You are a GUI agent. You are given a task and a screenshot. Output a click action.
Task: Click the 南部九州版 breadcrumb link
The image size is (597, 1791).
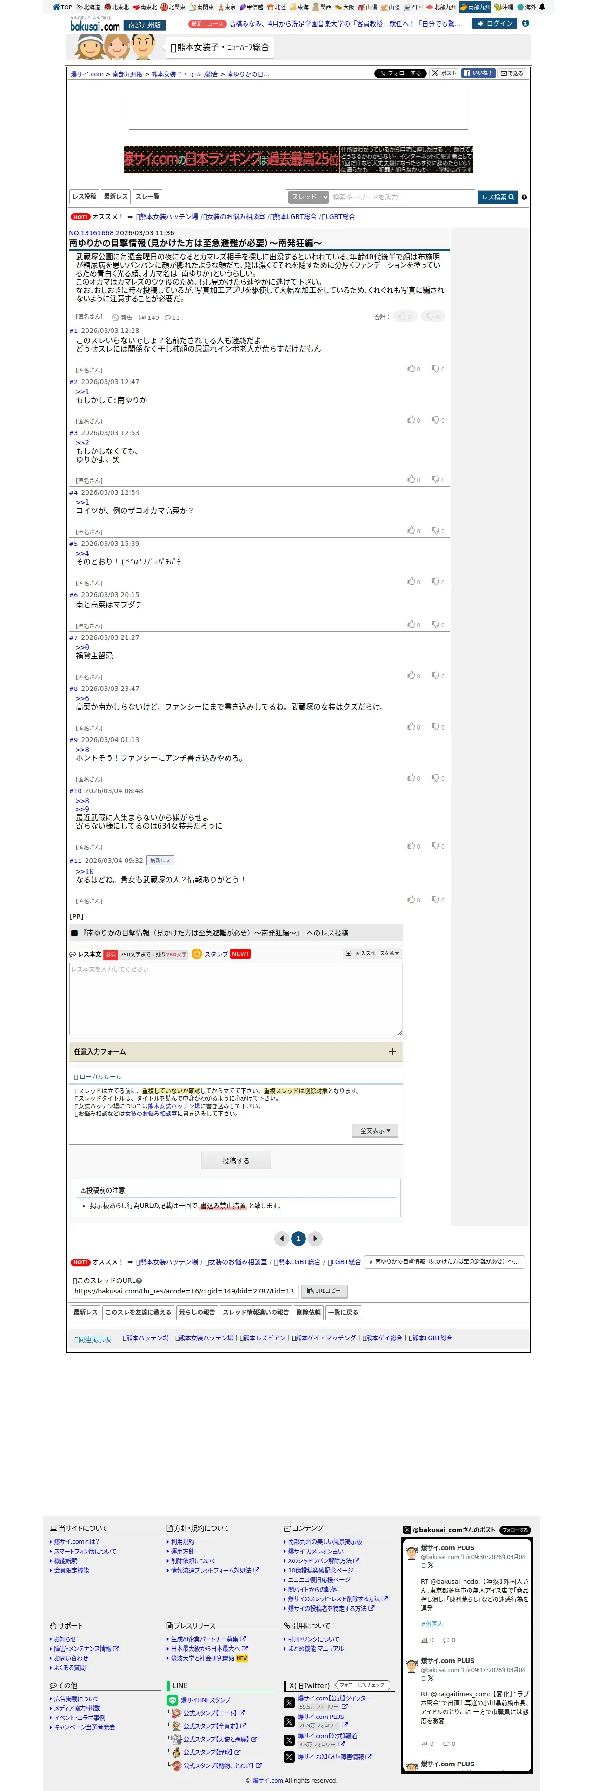click(x=127, y=74)
